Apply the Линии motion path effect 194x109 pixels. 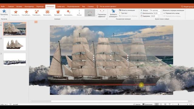tap(79, 13)
